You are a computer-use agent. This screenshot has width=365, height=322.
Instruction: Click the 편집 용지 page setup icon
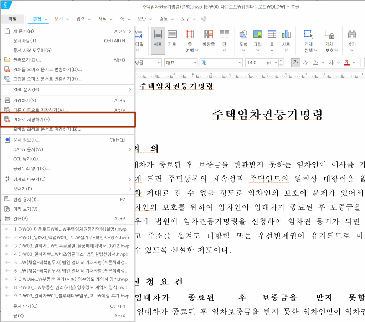tap(7, 199)
